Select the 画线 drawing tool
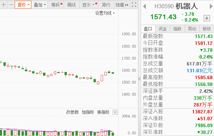Screen dimensions: 214x136 tap(72, 5)
